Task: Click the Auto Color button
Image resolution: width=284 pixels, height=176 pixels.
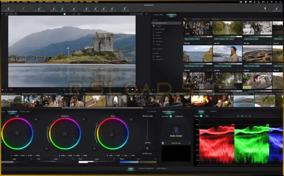Action: tap(176, 132)
